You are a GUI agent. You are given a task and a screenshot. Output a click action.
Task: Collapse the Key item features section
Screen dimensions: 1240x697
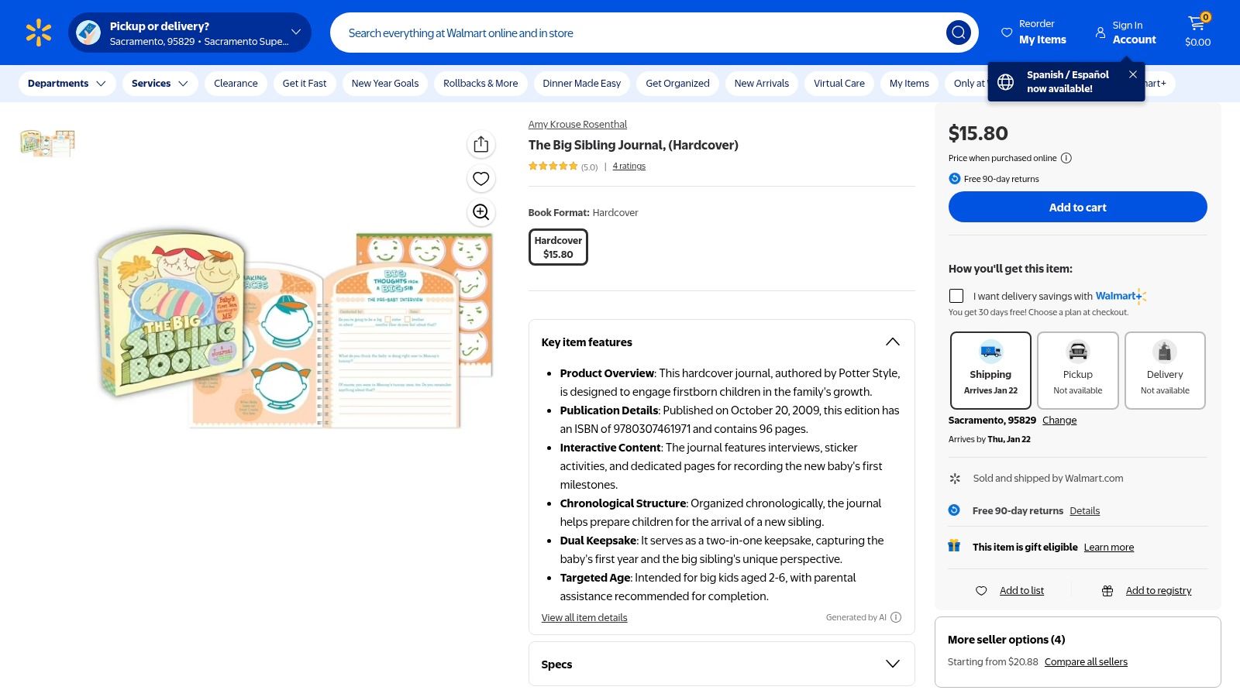coord(893,342)
